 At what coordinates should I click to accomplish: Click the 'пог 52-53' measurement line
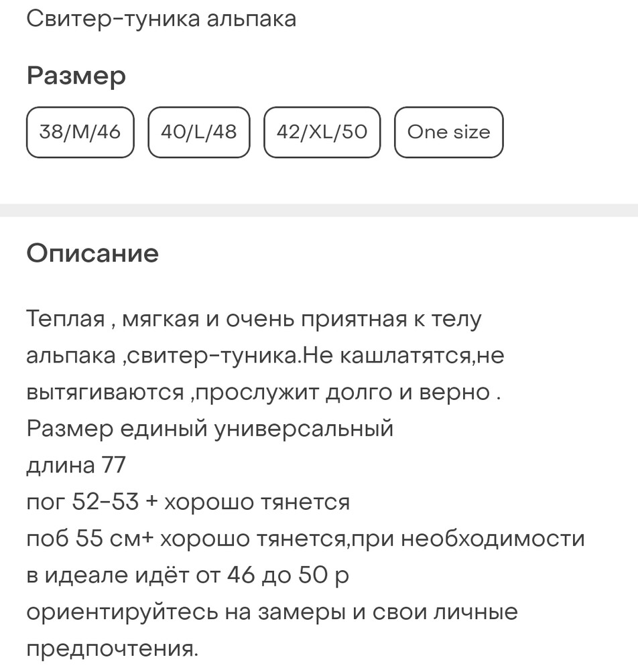tap(188, 501)
